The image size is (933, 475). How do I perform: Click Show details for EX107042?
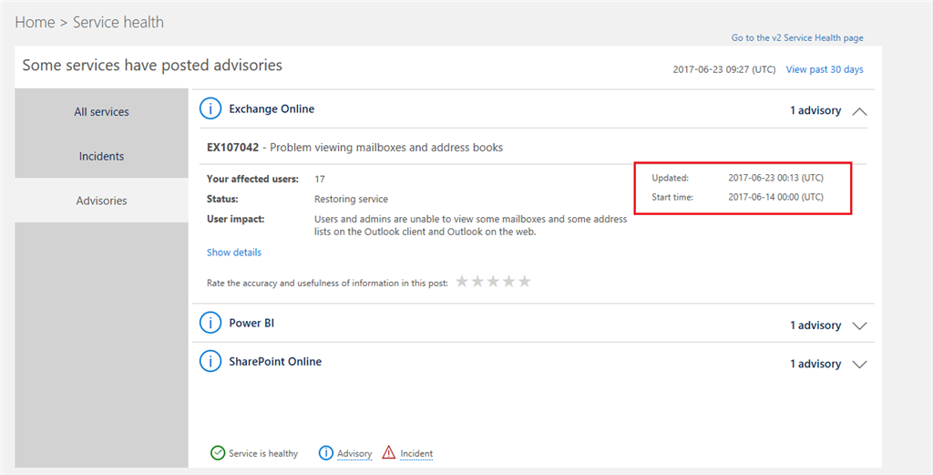click(x=234, y=253)
